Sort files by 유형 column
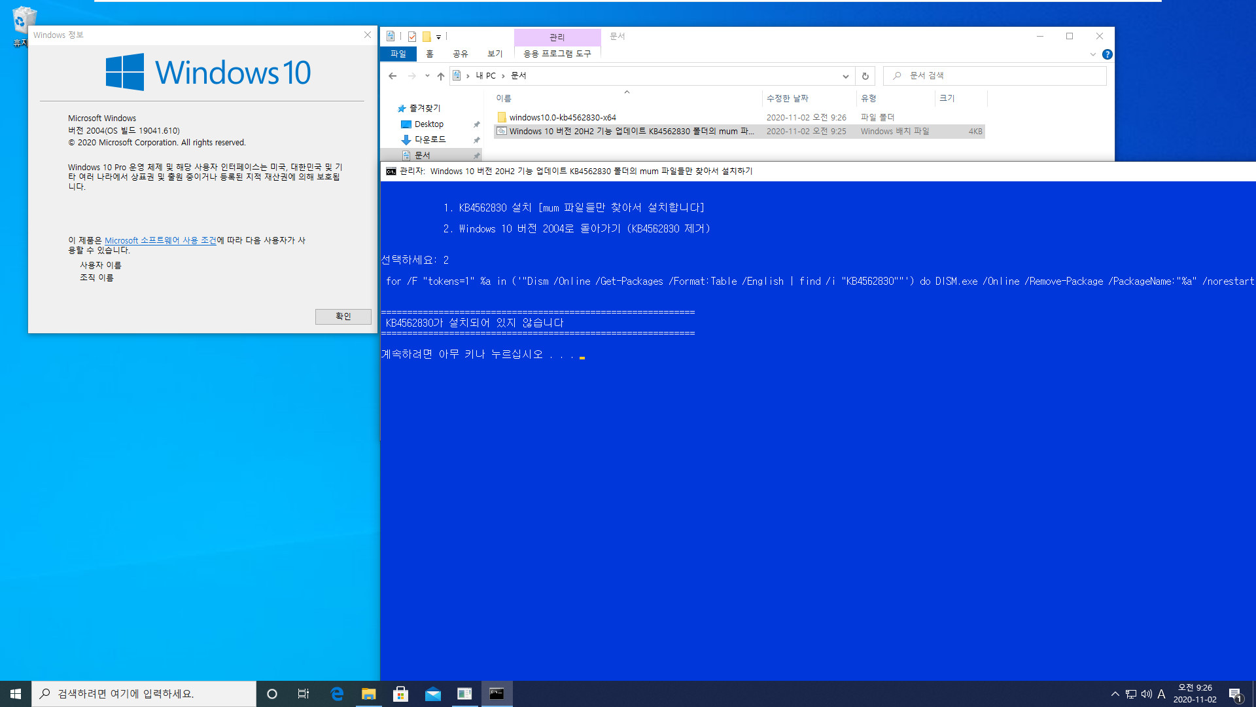This screenshot has height=707, width=1256. pos(896,98)
